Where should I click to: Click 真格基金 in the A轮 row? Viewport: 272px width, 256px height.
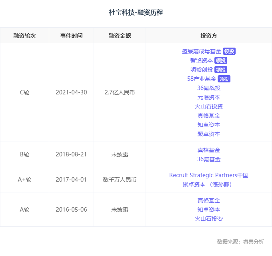(x=209, y=200)
